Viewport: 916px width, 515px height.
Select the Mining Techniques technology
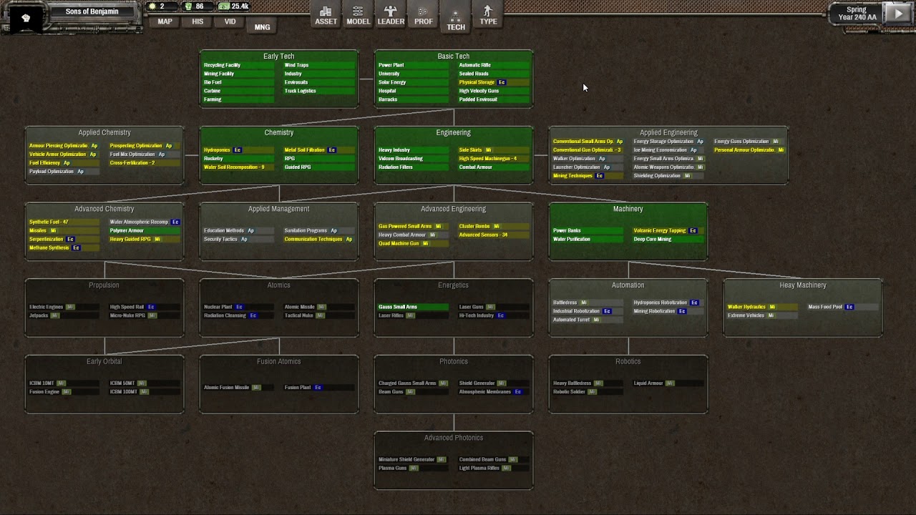(588, 176)
